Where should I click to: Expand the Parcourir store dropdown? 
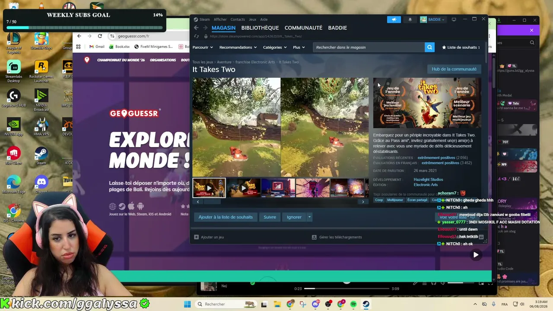click(203, 47)
